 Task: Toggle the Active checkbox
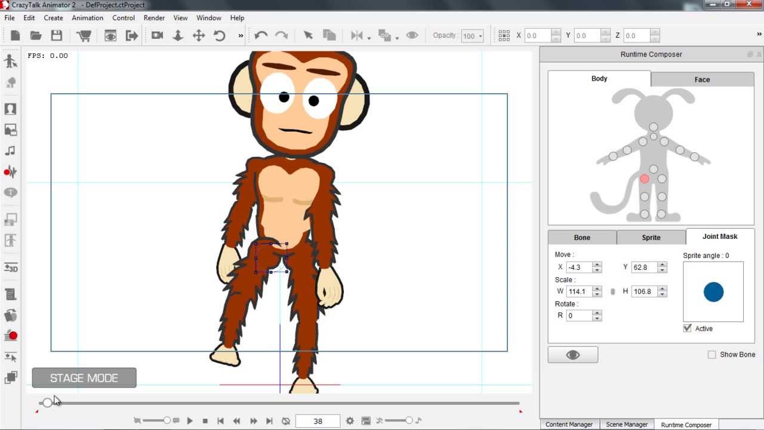point(688,328)
